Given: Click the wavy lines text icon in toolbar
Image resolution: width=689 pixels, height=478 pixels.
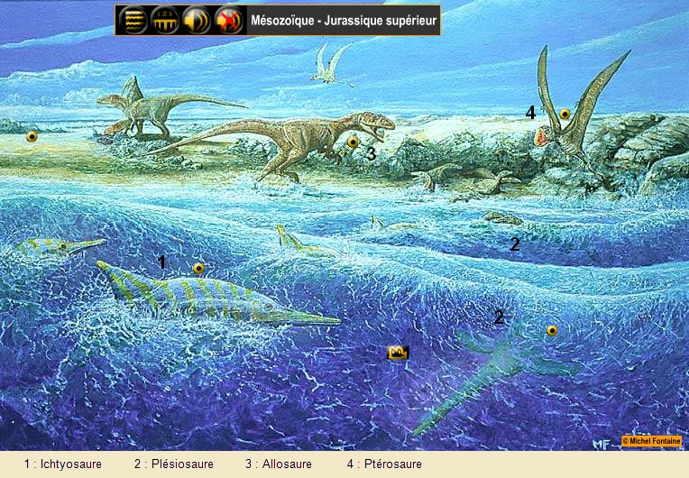Looking at the screenshot, I should 133,20.
